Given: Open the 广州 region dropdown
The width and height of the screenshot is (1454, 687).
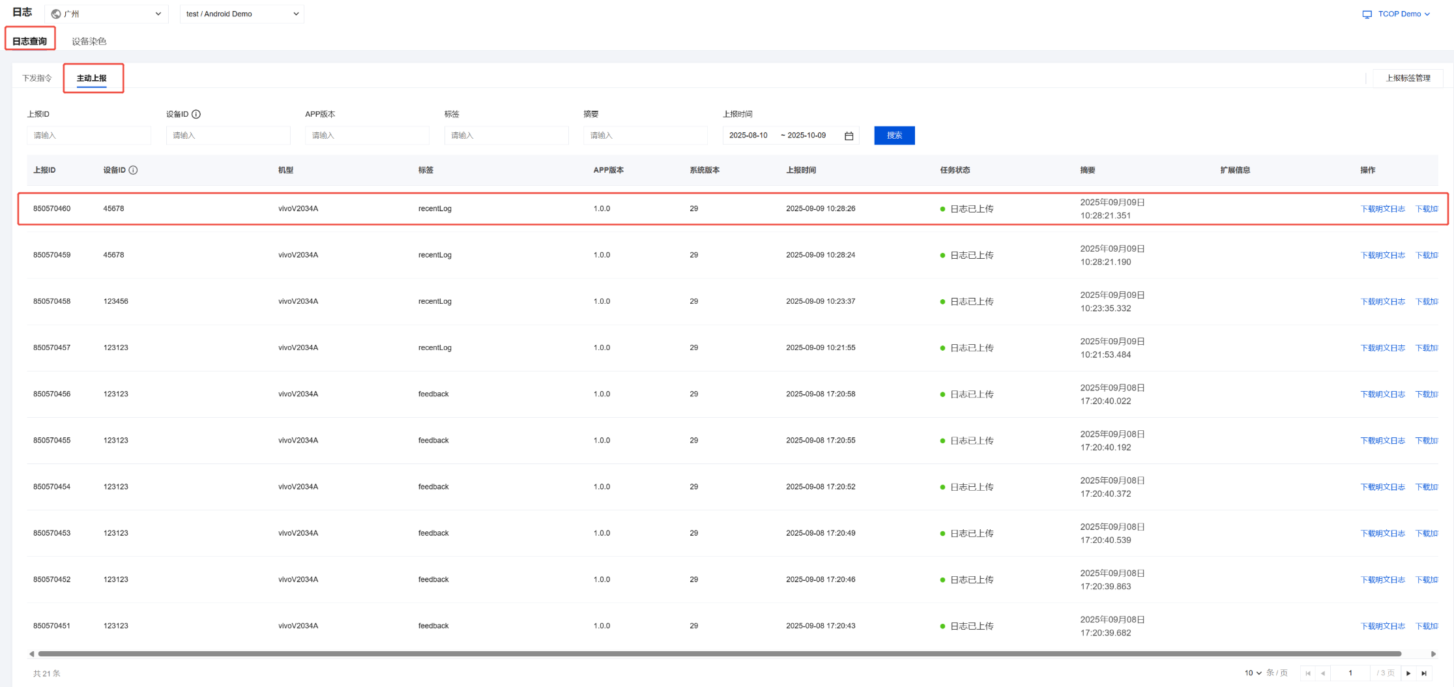Looking at the screenshot, I should tap(106, 14).
